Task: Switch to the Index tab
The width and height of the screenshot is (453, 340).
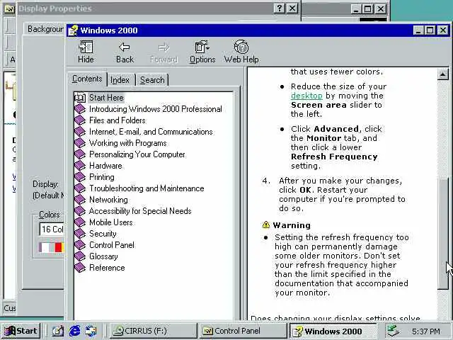Action: click(120, 80)
